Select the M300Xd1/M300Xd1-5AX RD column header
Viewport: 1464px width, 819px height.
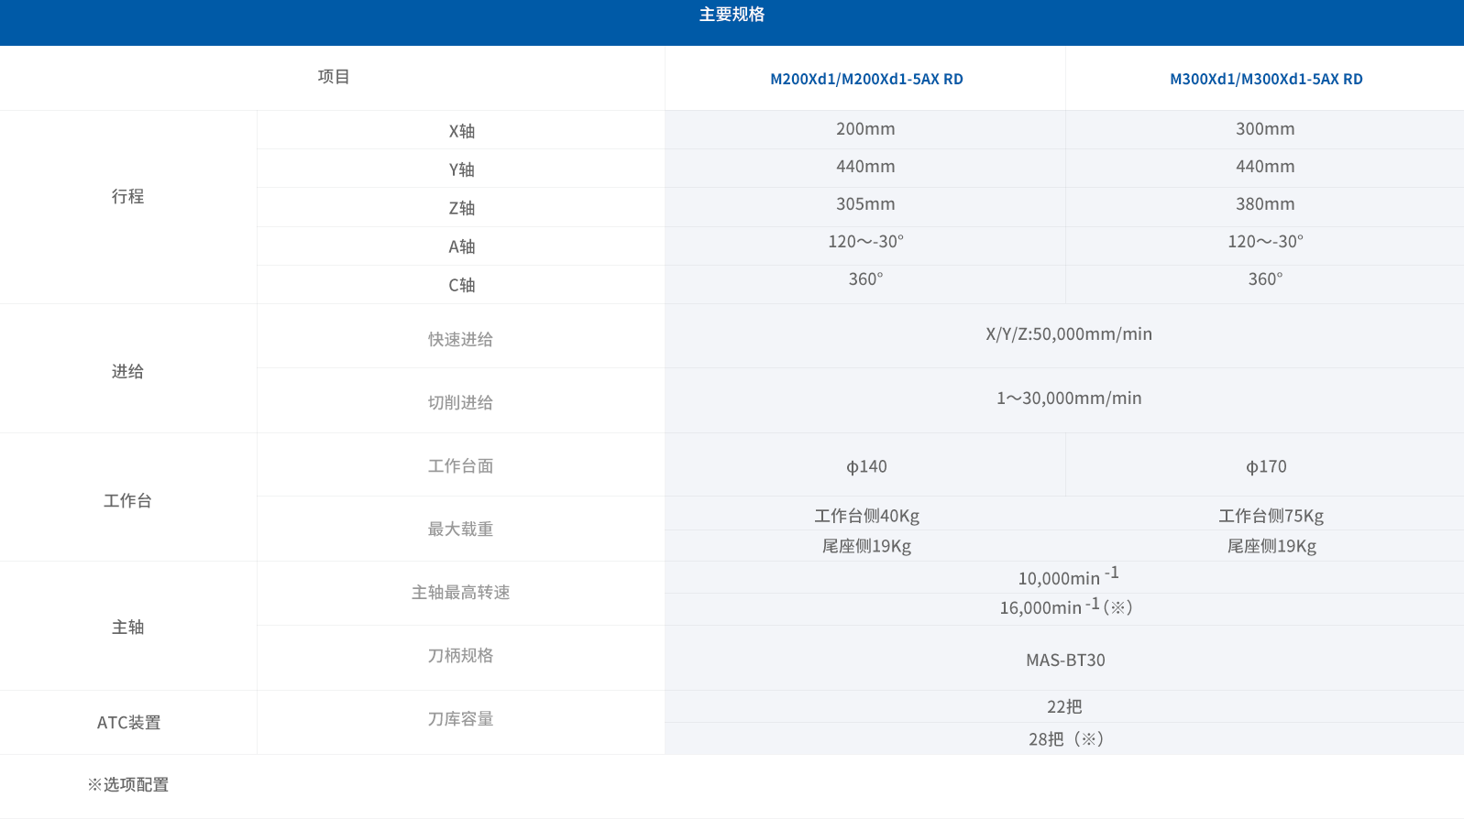point(1266,79)
